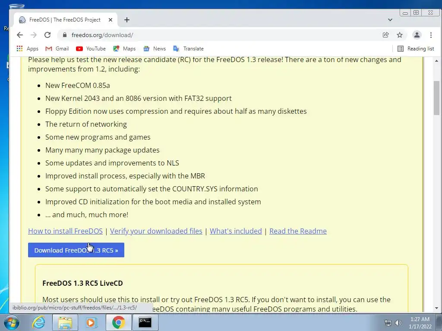This screenshot has height=331, width=442.
Task: Open What's included link
Action: tap(236, 231)
